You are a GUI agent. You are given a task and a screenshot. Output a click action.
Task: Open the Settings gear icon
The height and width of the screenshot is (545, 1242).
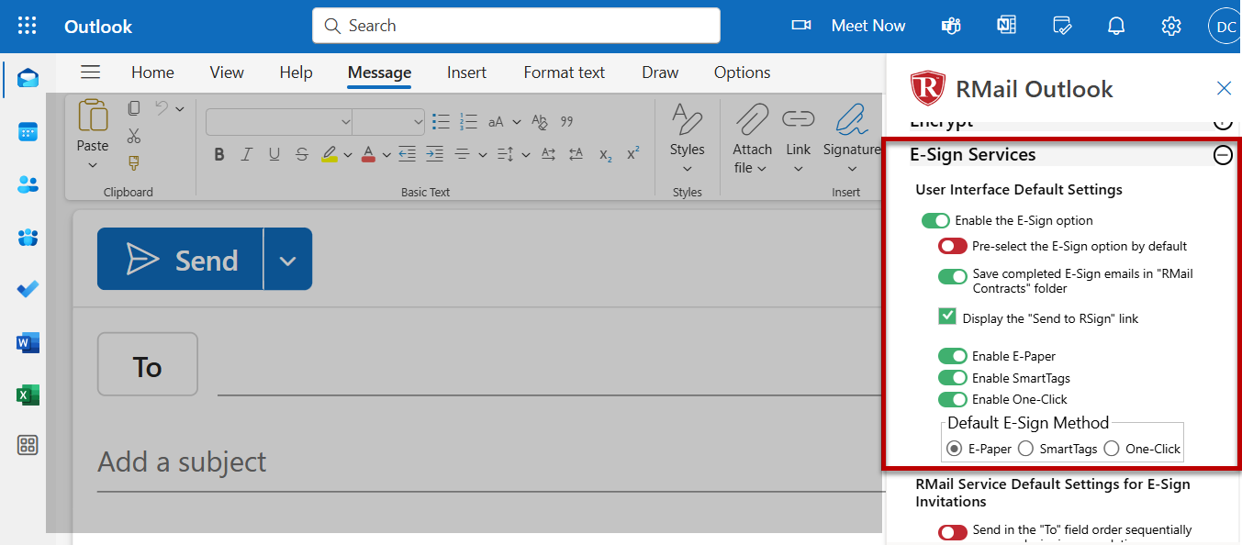[x=1170, y=26]
